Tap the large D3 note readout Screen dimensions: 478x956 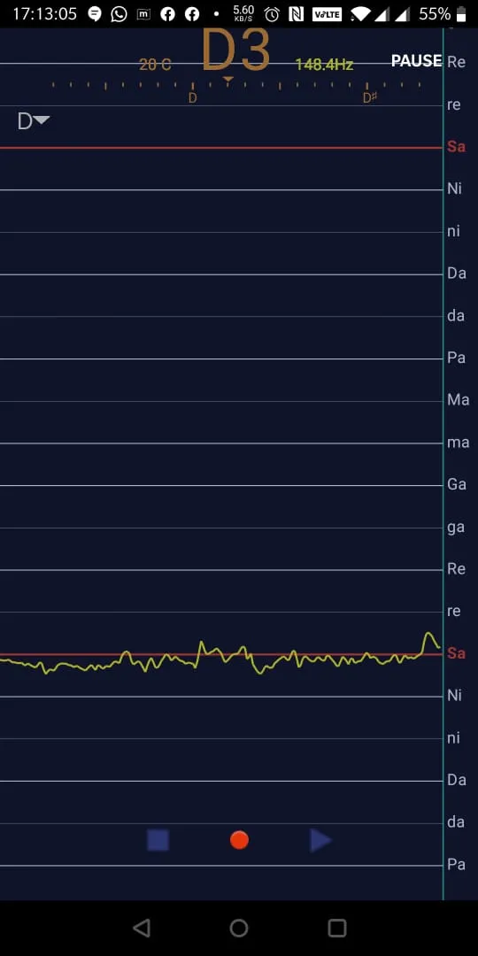[x=235, y=50]
